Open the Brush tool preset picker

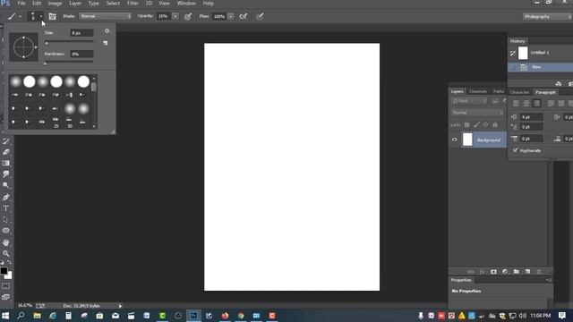(14, 16)
